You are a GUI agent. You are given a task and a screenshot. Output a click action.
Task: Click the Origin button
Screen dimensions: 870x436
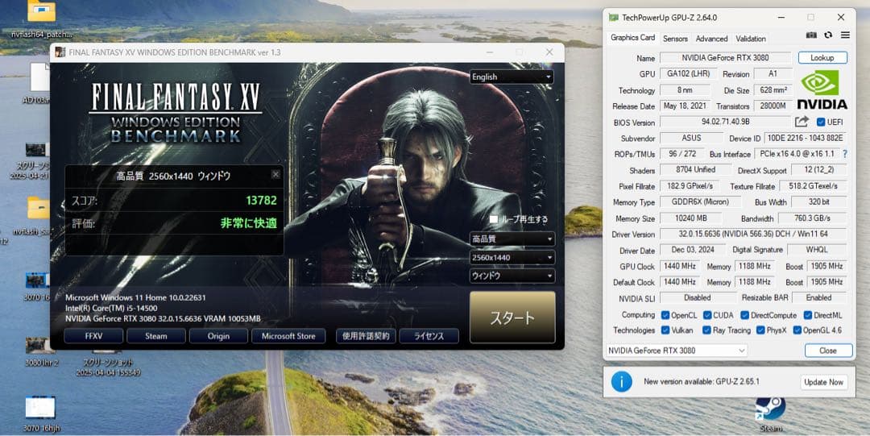[x=218, y=336]
